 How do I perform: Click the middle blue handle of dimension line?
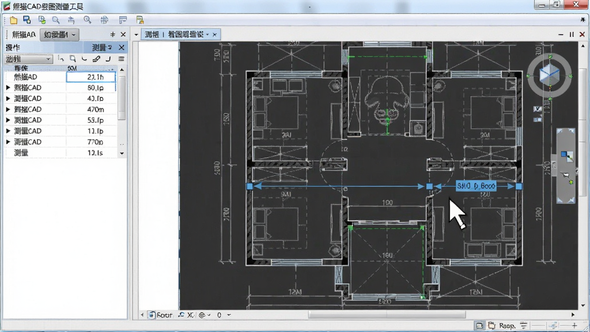point(429,186)
